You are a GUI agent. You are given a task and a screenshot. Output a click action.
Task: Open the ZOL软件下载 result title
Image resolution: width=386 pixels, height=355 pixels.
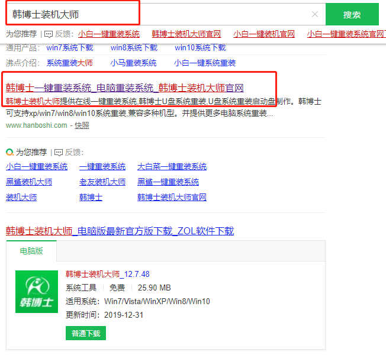tap(120, 231)
